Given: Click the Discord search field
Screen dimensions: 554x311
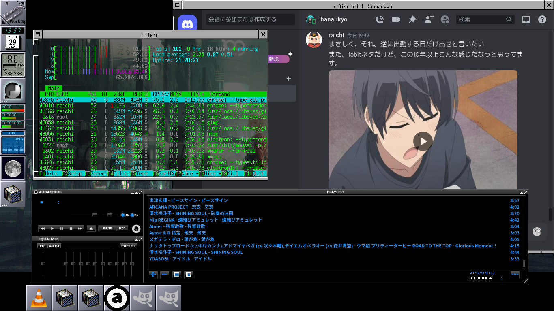Looking at the screenshot, I should (485, 19).
